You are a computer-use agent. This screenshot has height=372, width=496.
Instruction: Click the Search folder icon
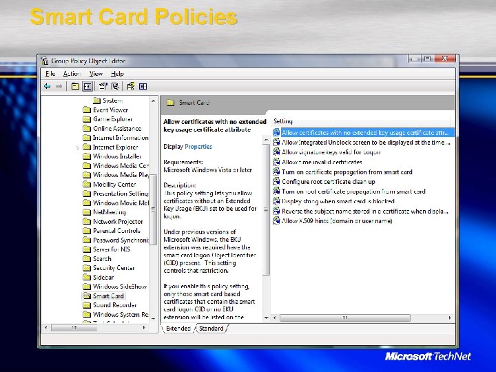coord(87,258)
